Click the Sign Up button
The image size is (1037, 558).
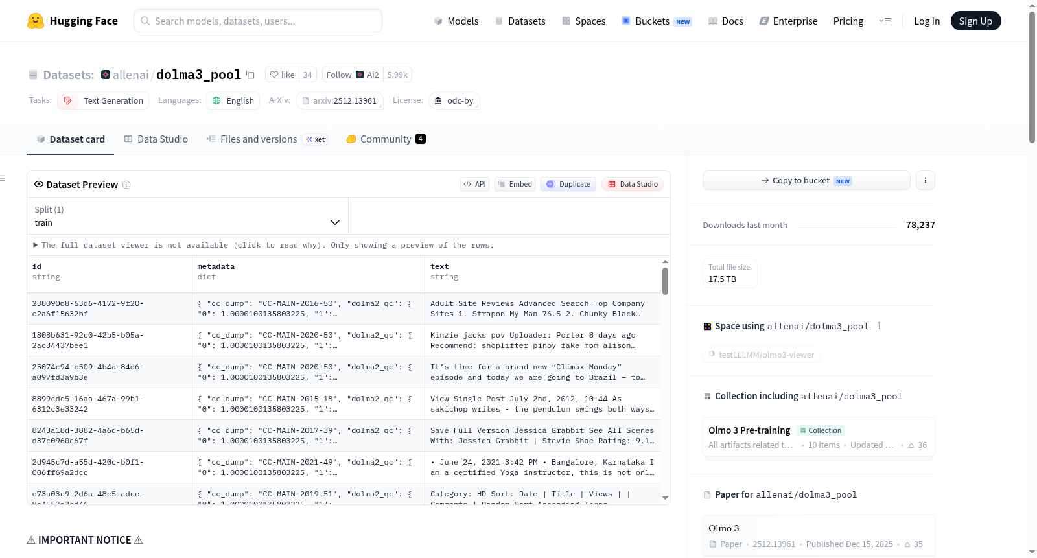coord(975,21)
